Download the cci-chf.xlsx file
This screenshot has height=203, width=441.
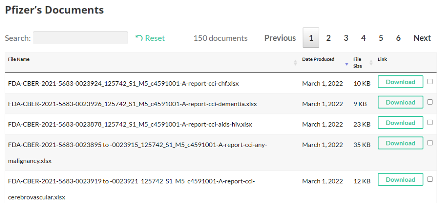[401, 82]
